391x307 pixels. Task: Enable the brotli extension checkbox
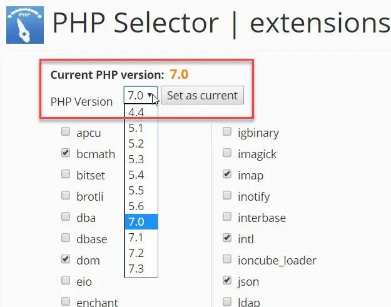point(66,195)
